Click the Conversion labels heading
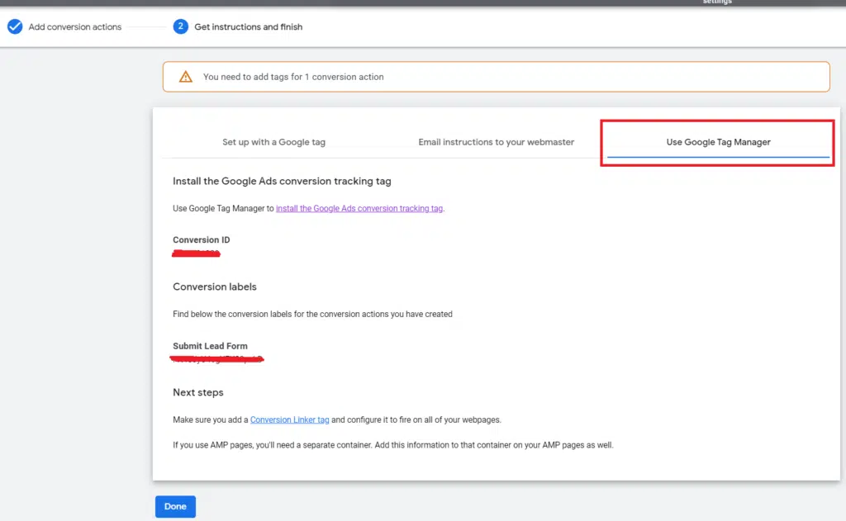 215,287
